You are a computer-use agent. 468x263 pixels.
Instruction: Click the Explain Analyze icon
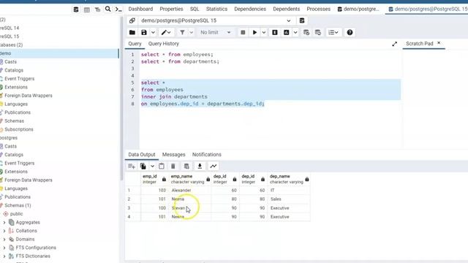click(x=286, y=32)
